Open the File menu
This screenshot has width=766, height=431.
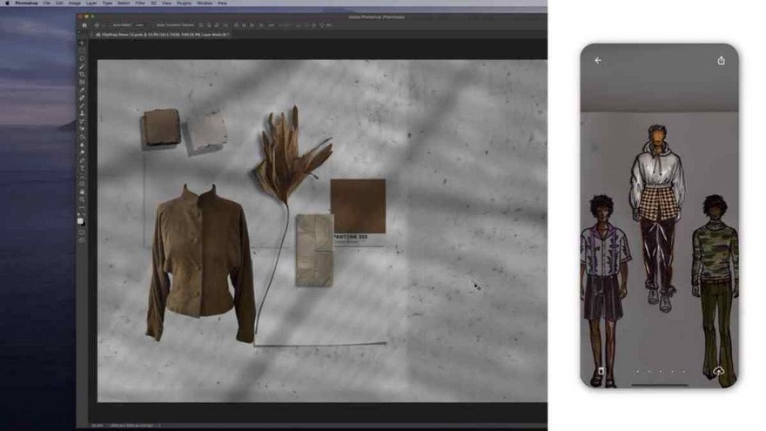pos(47,3)
